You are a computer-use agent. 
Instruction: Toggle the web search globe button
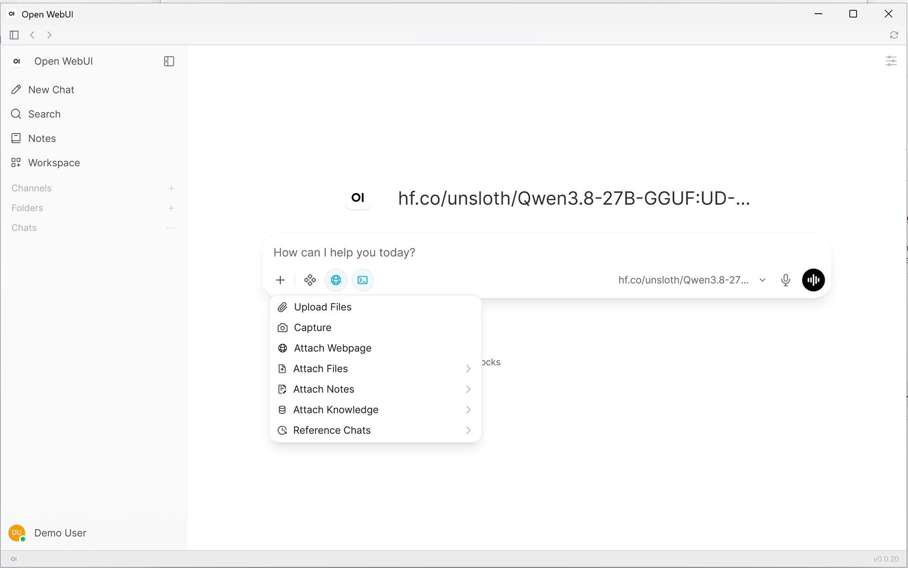click(336, 280)
